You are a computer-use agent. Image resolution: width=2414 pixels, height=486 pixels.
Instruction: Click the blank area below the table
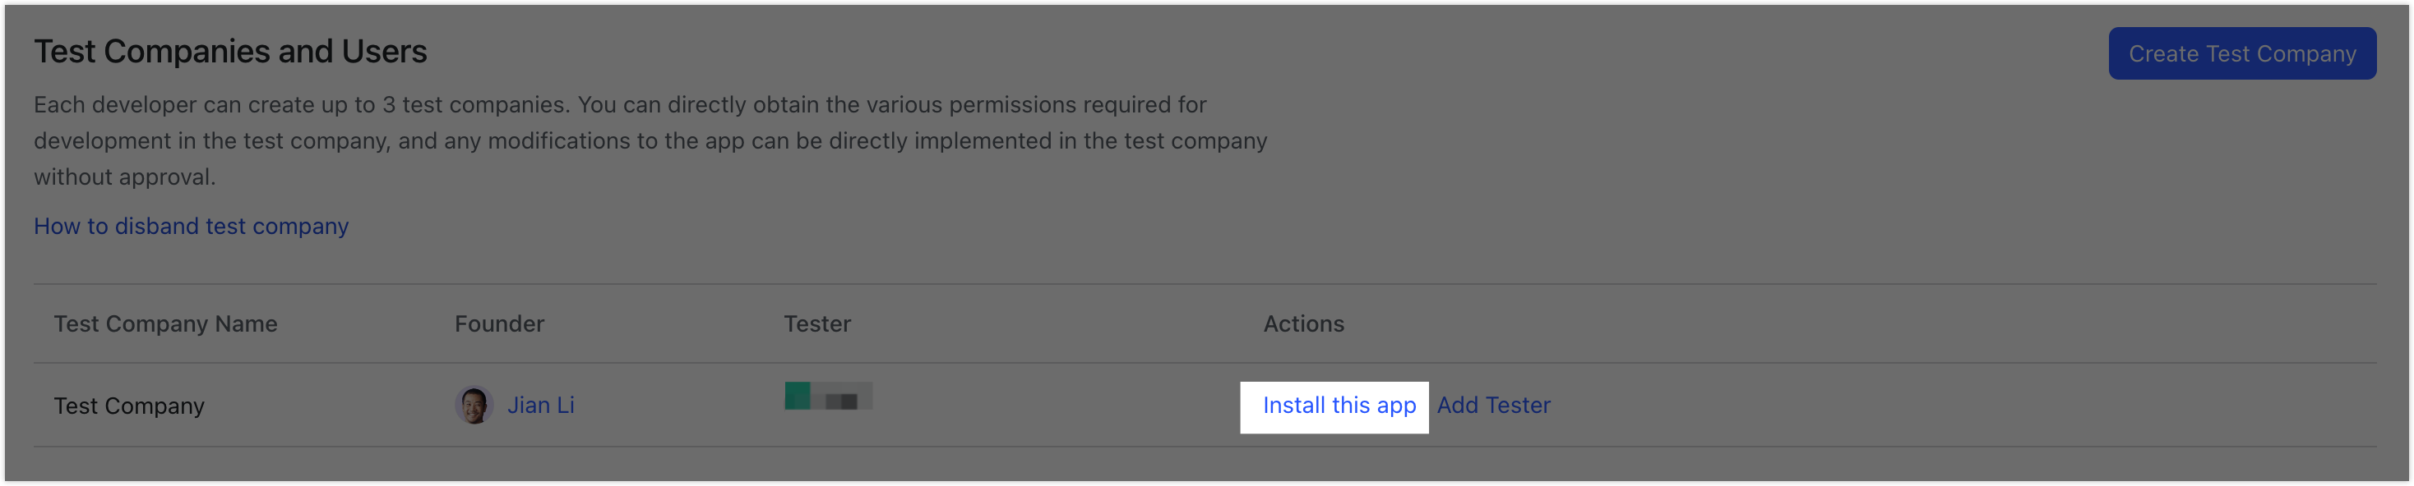(x=1205, y=465)
